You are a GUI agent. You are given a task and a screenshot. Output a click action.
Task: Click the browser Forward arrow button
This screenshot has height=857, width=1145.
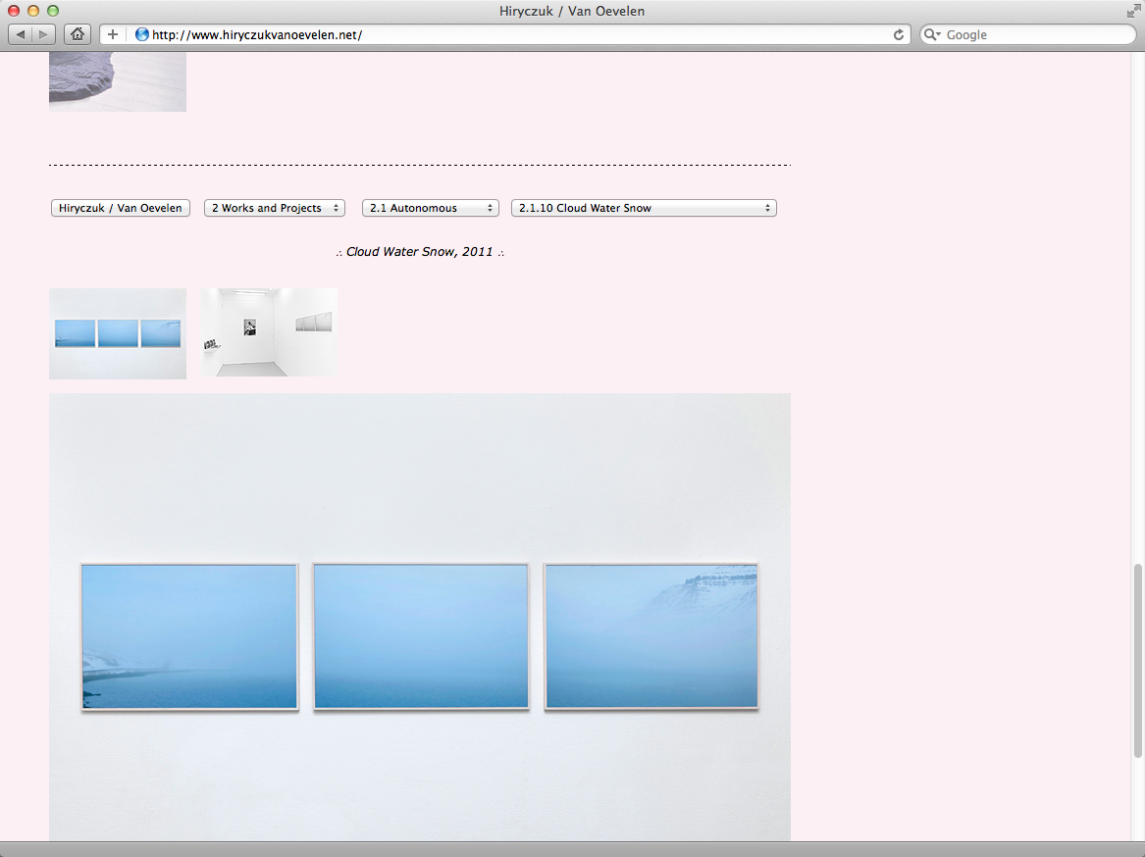pos(44,34)
